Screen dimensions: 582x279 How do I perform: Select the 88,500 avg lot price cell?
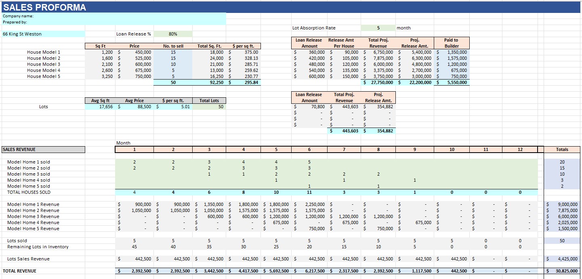tap(134, 107)
